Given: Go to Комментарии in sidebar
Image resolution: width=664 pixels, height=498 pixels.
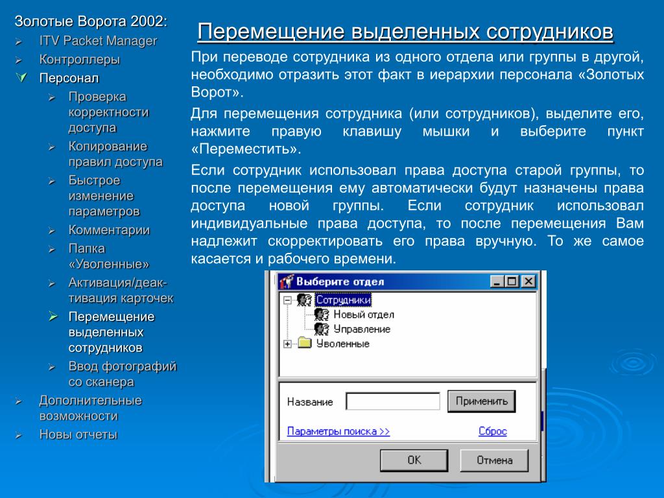Looking at the screenshot, I should pyautogui.click(x=109, y=230).
